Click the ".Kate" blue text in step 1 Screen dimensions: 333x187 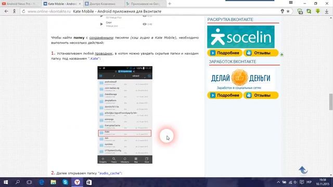[x=94, y=59]
